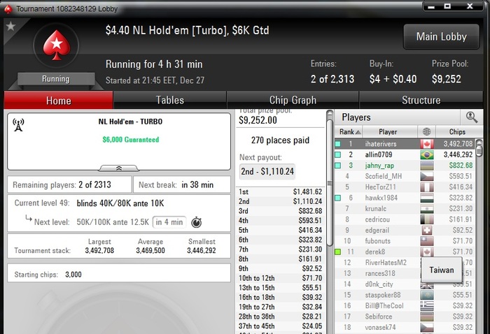Switch to the Tables tab

coord(170,100)
